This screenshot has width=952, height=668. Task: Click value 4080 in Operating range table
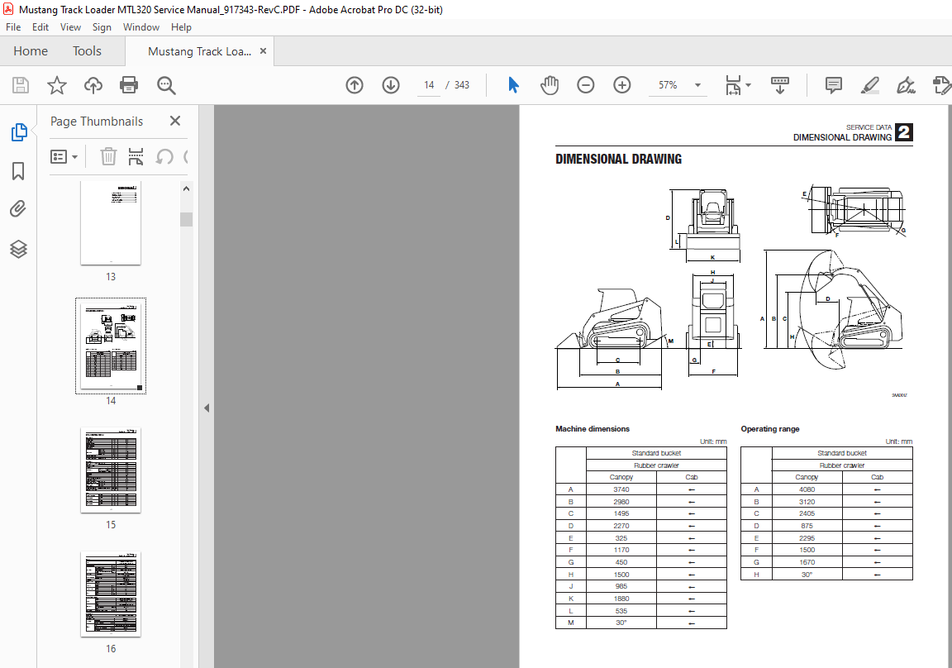pyautogui.click(x=807, y=489)
